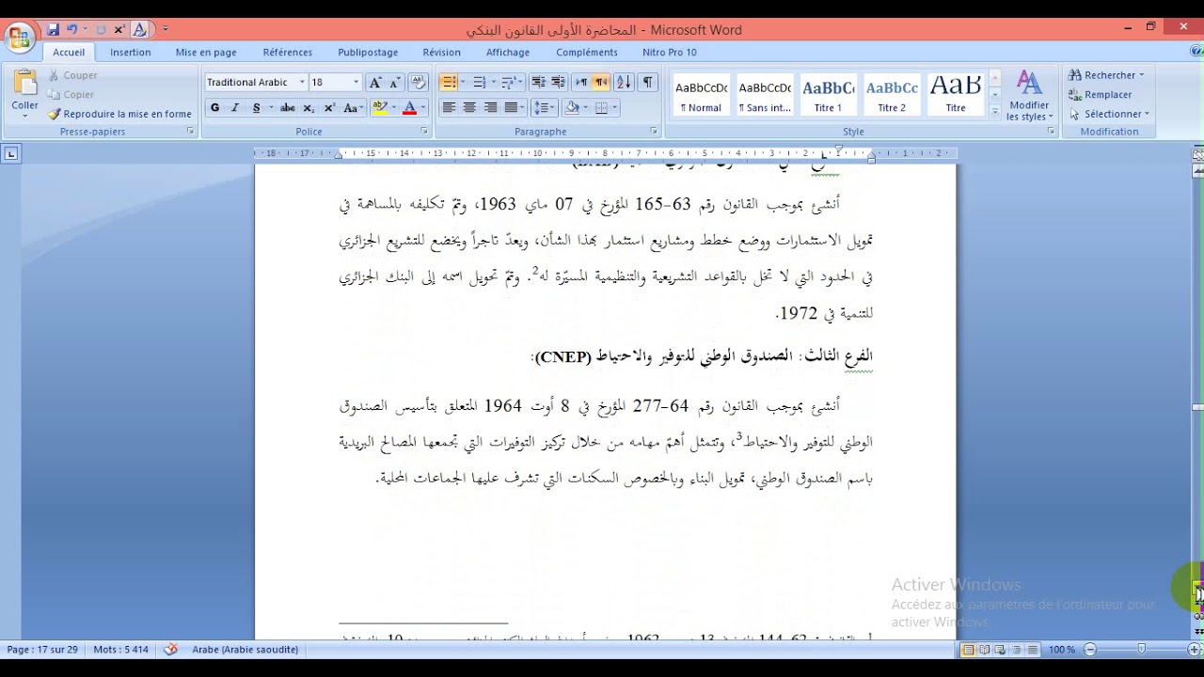Click the 100 % zoom level
Screen dimensions: 1204x677
pos(1062,650)
